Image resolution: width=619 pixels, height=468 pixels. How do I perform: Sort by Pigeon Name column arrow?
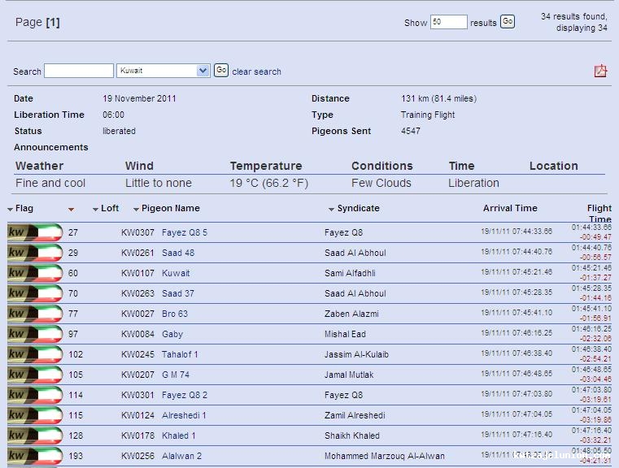pyautogui.click(x=136, y=210)
